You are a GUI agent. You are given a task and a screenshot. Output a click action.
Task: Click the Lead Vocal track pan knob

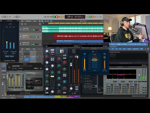click(x=40, y=37)
